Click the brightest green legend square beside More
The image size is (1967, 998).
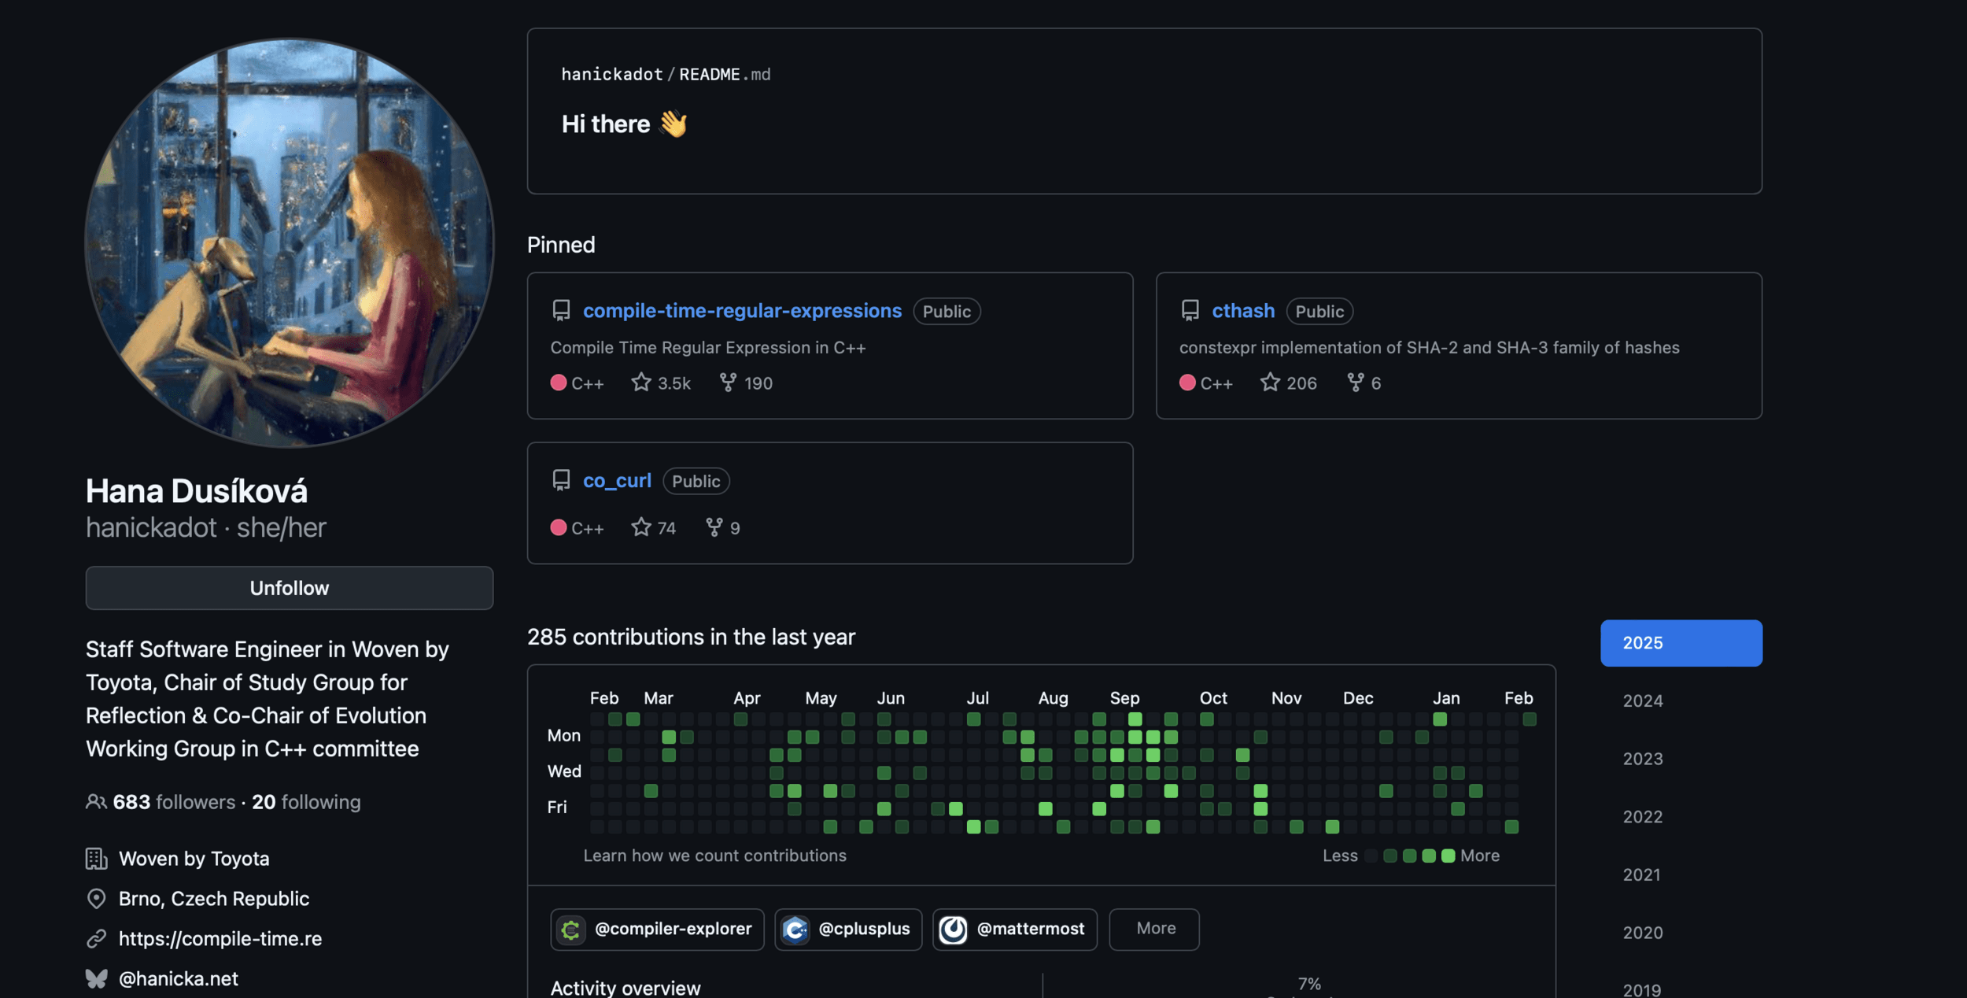tap(1448, 856)
